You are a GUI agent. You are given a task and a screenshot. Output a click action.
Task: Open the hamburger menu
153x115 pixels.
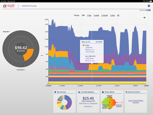[x=149, y=6]
